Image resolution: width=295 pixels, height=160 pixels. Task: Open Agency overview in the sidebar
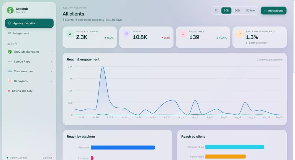pyautogui.click(x=29, y=23)
